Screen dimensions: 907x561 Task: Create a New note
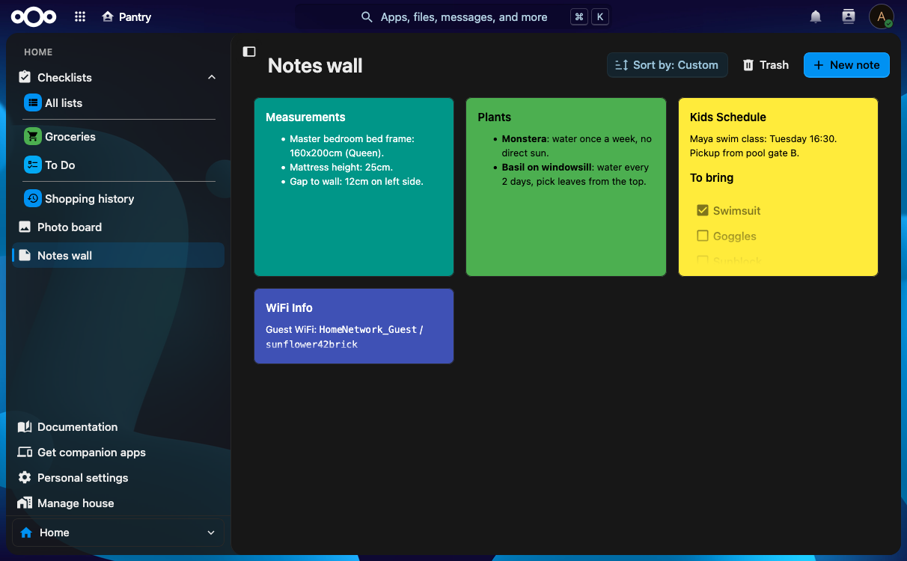coord(846,65)
